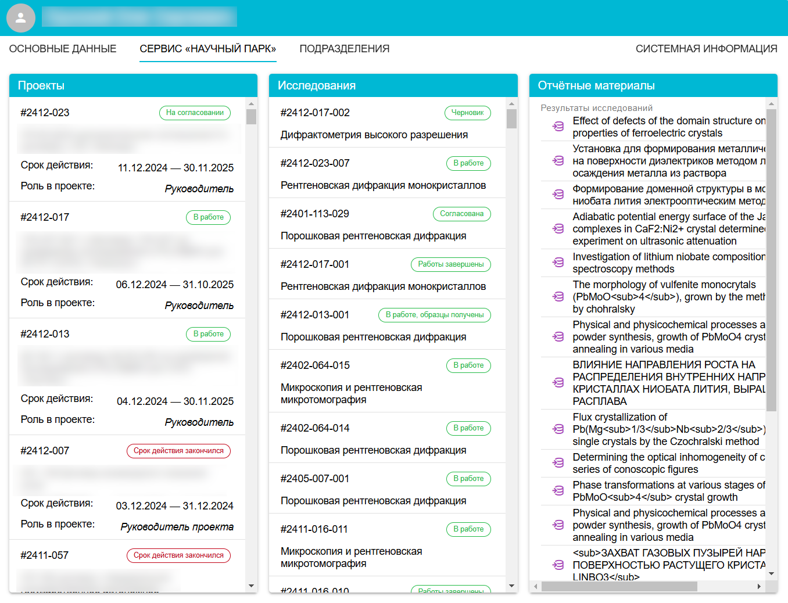Click the icon beside 'ВЛИЯНИЕ НАПРАВЛЕНИЯ РОСТА НА'

tap(558, 382)
